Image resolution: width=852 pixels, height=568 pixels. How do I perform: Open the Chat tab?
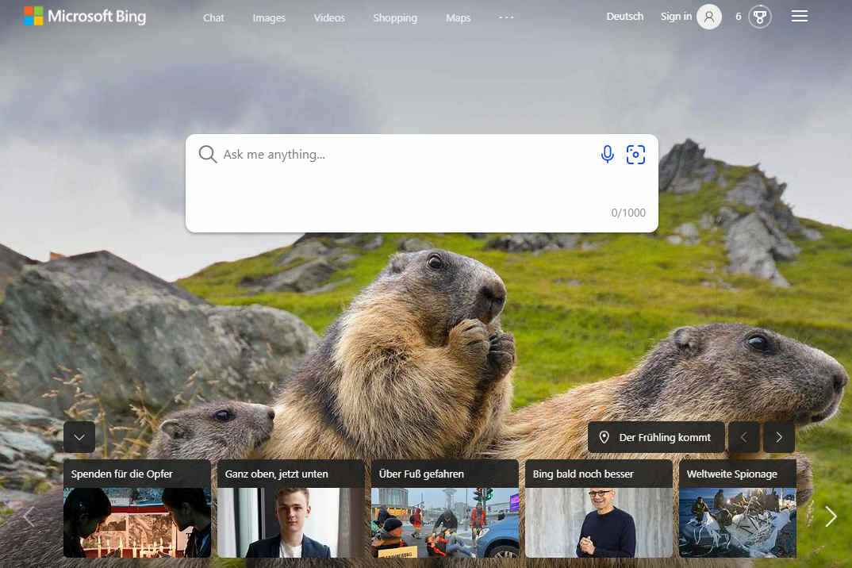pos(213,17)
